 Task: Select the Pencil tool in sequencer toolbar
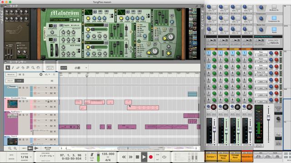(13, 67)
